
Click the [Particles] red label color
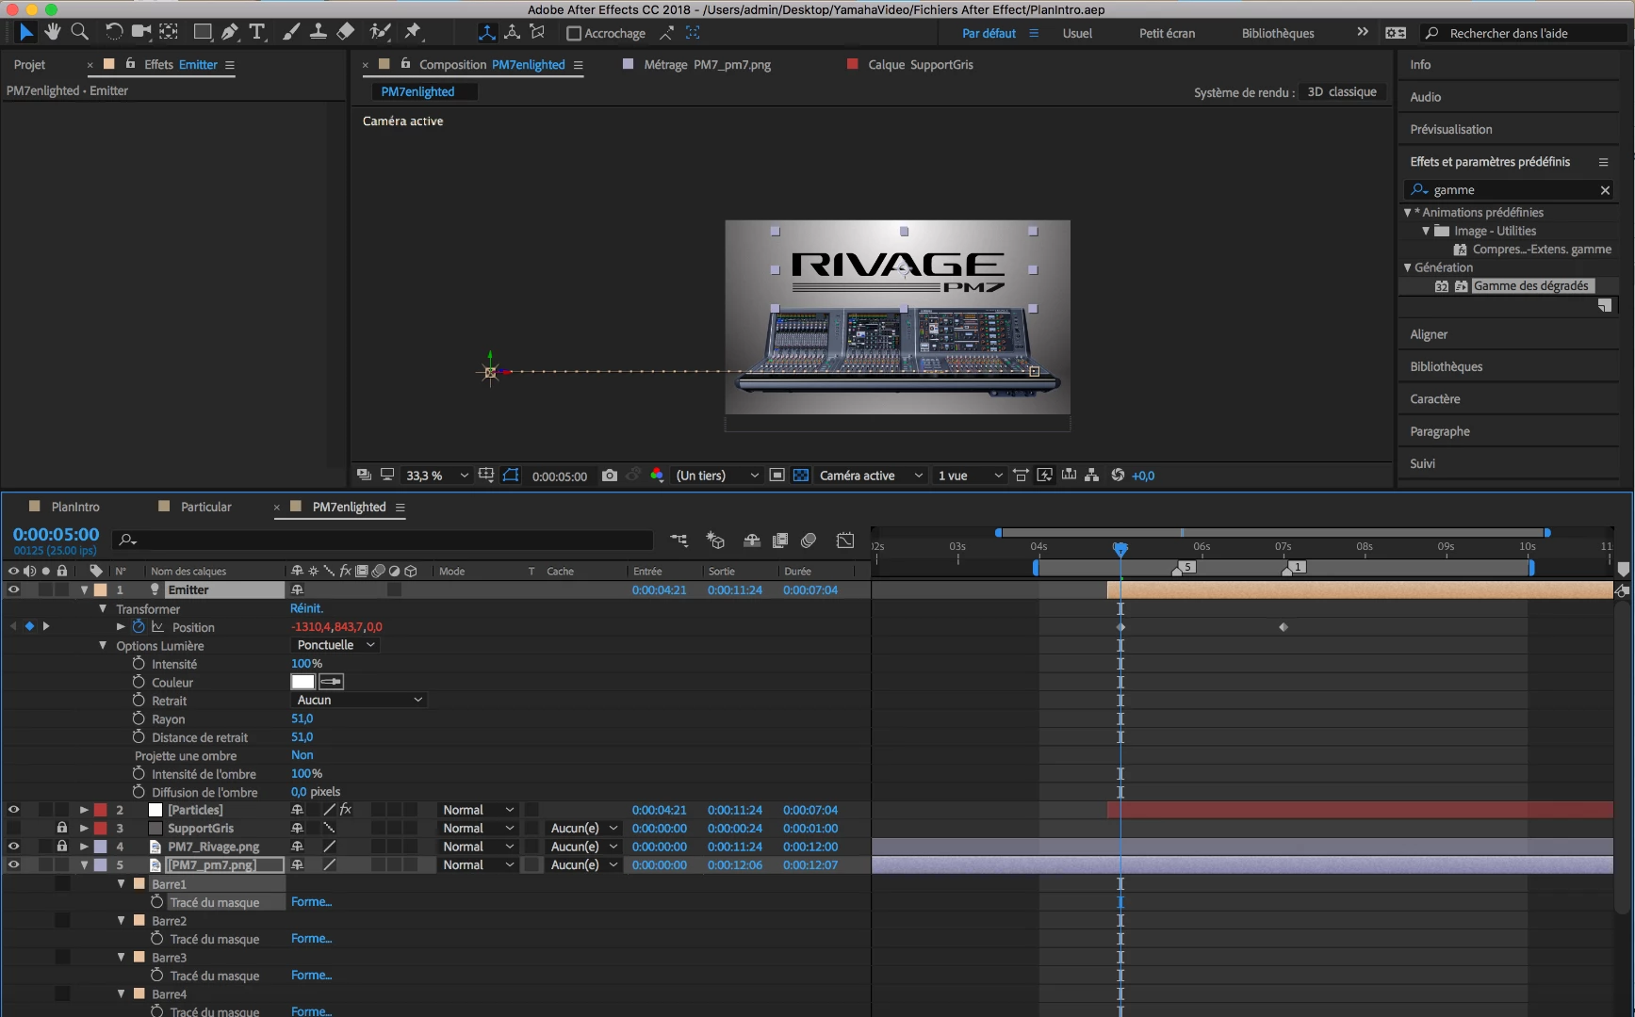point(100,810)
